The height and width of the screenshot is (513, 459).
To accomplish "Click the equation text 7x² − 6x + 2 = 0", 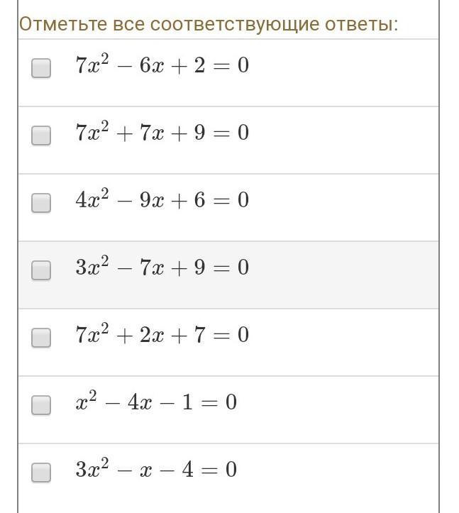I will (162, 65).
